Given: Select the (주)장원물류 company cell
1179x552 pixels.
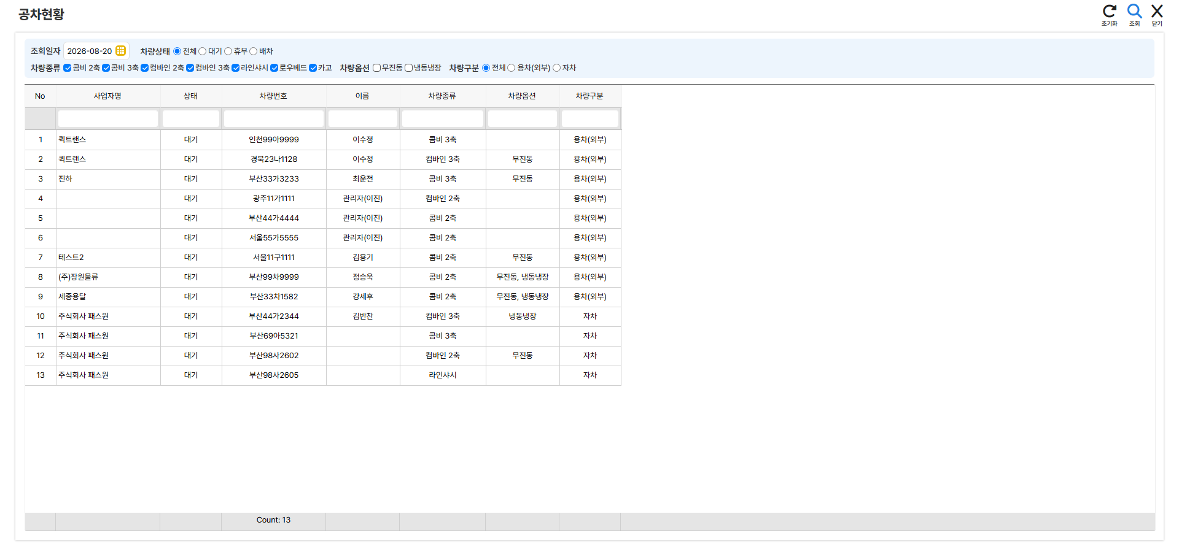Looking at the screenshot, I should [108, 277].
